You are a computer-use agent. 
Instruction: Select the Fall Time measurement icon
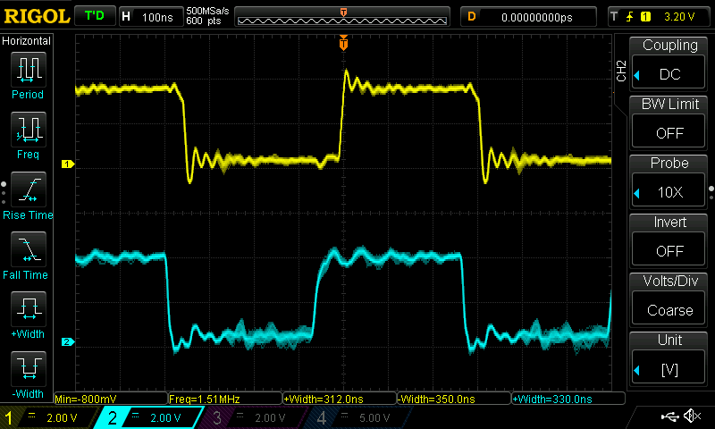click(x=29, y=249)
